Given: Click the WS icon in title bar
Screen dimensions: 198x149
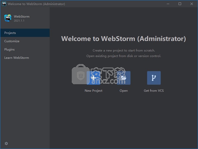Looking at the screenshot, I should coord(4,4).
